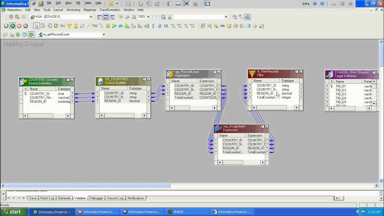
Task: Click the main horizontal workspace scrollbar thumb
Action: click(88, 186)
